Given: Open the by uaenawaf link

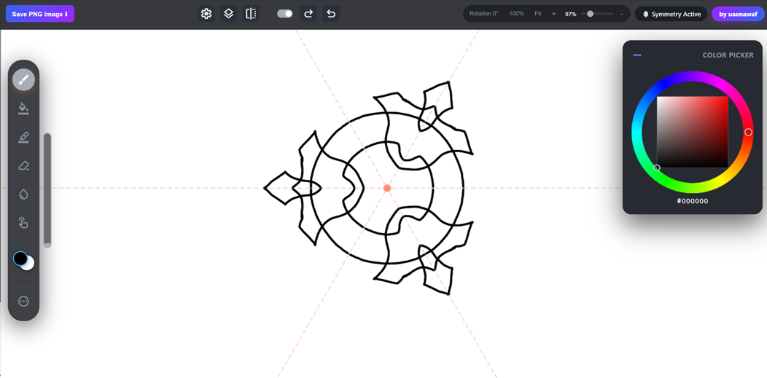Looking at the screenshot, I should click(x=737, y=14).
